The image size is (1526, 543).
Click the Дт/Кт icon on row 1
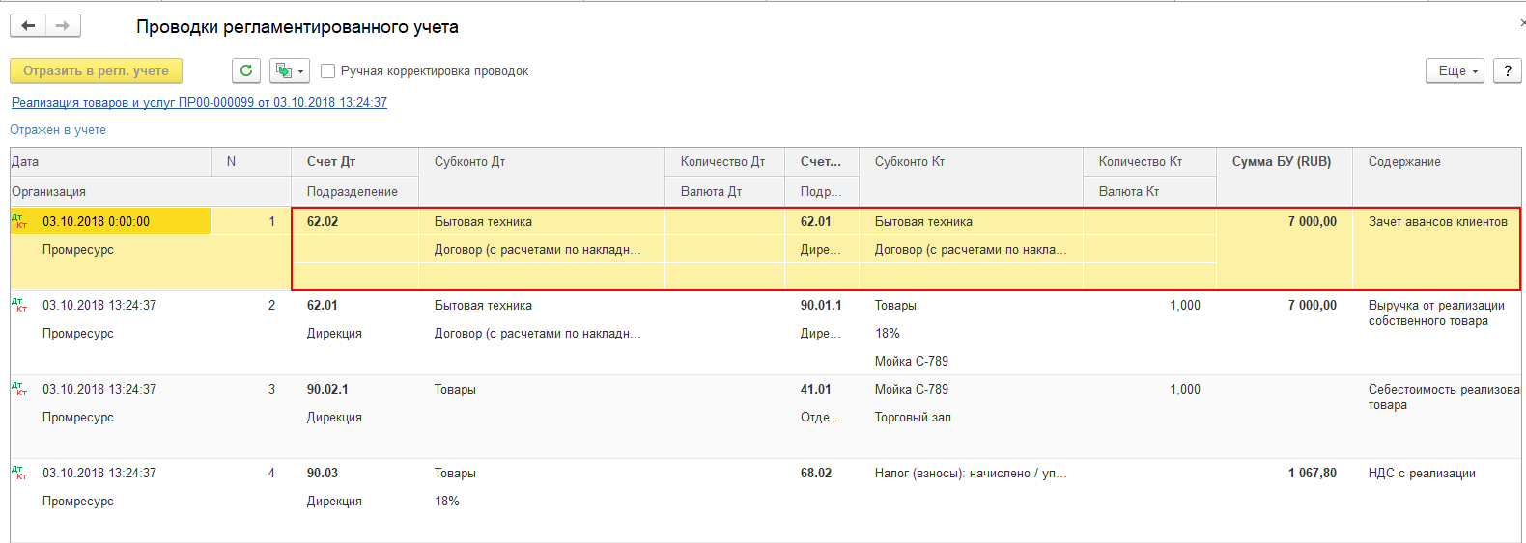coord(19,221)
